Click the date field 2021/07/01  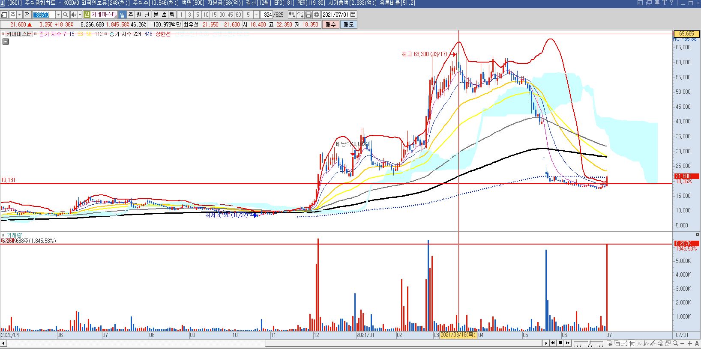click(336, 15)
